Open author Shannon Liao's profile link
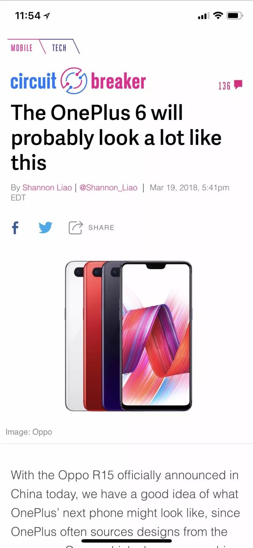The image size is (253, 548). pos(47,187)
